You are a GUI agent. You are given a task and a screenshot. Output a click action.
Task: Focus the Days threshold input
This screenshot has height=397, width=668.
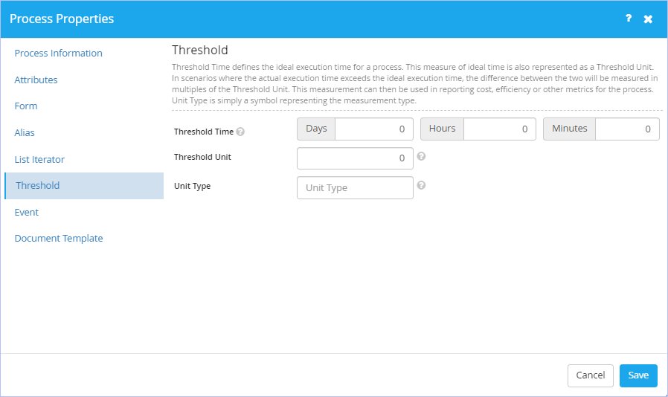pos(374,129)
